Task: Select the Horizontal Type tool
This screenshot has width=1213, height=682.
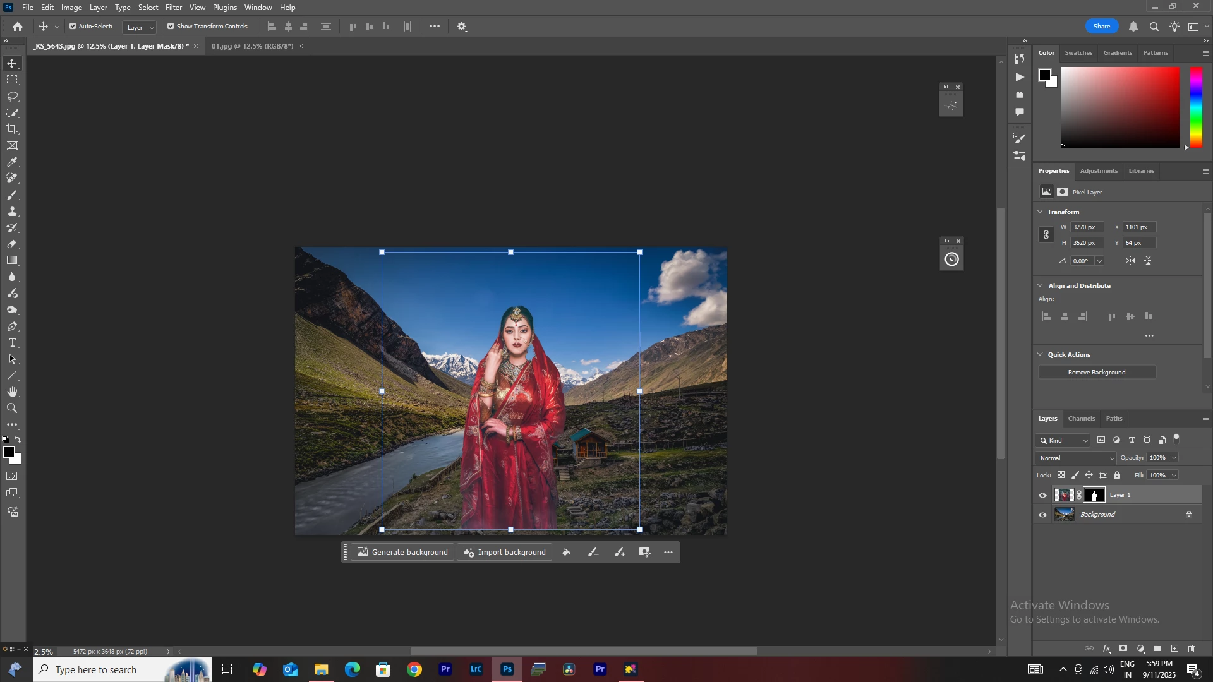Action: (x=12, y=343)
